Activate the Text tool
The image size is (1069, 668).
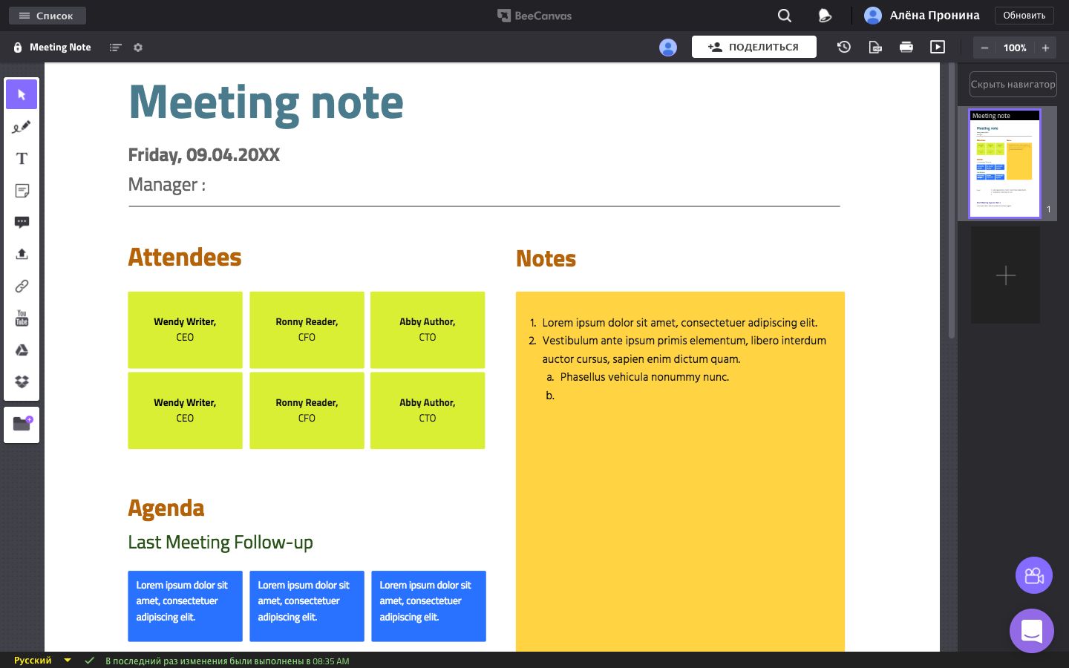point(22,159)
